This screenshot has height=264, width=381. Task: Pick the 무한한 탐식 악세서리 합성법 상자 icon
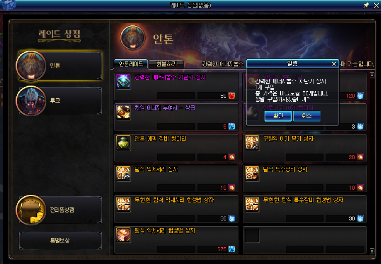click(123, 204)
